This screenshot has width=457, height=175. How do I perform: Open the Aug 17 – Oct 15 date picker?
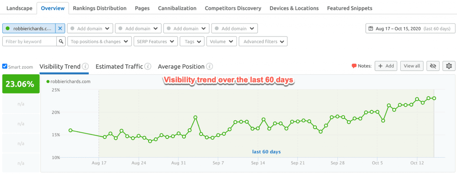pos(410,28)
